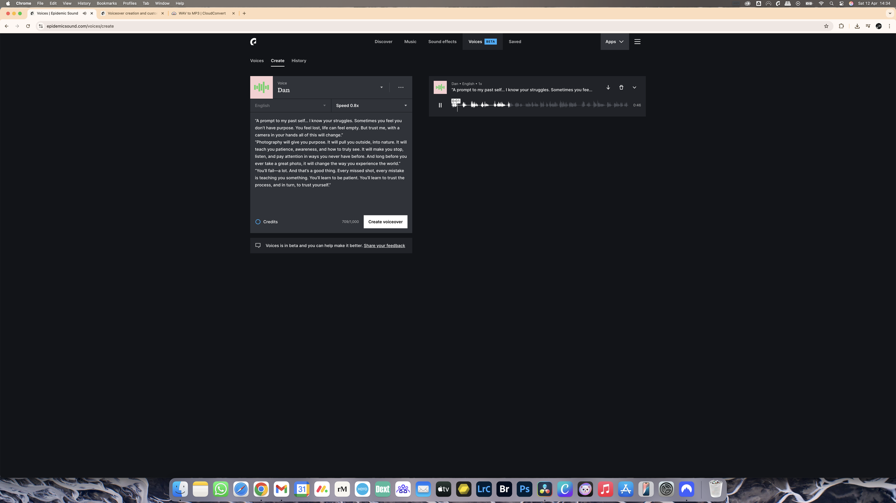The width and height of the screenshot is (896, 503).
Task: Open the Speed 0.8x dropdown
Action: [371, 106]
